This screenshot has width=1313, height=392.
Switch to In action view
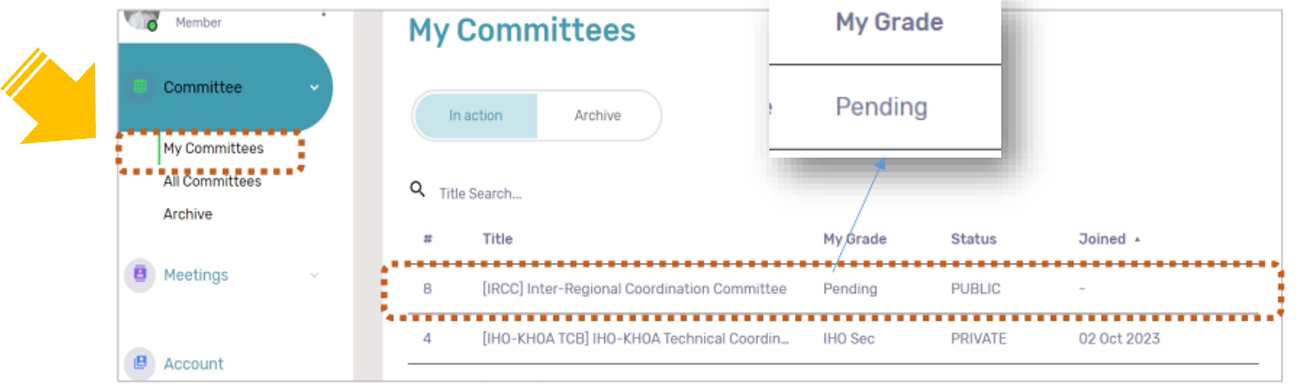point(476,116)
